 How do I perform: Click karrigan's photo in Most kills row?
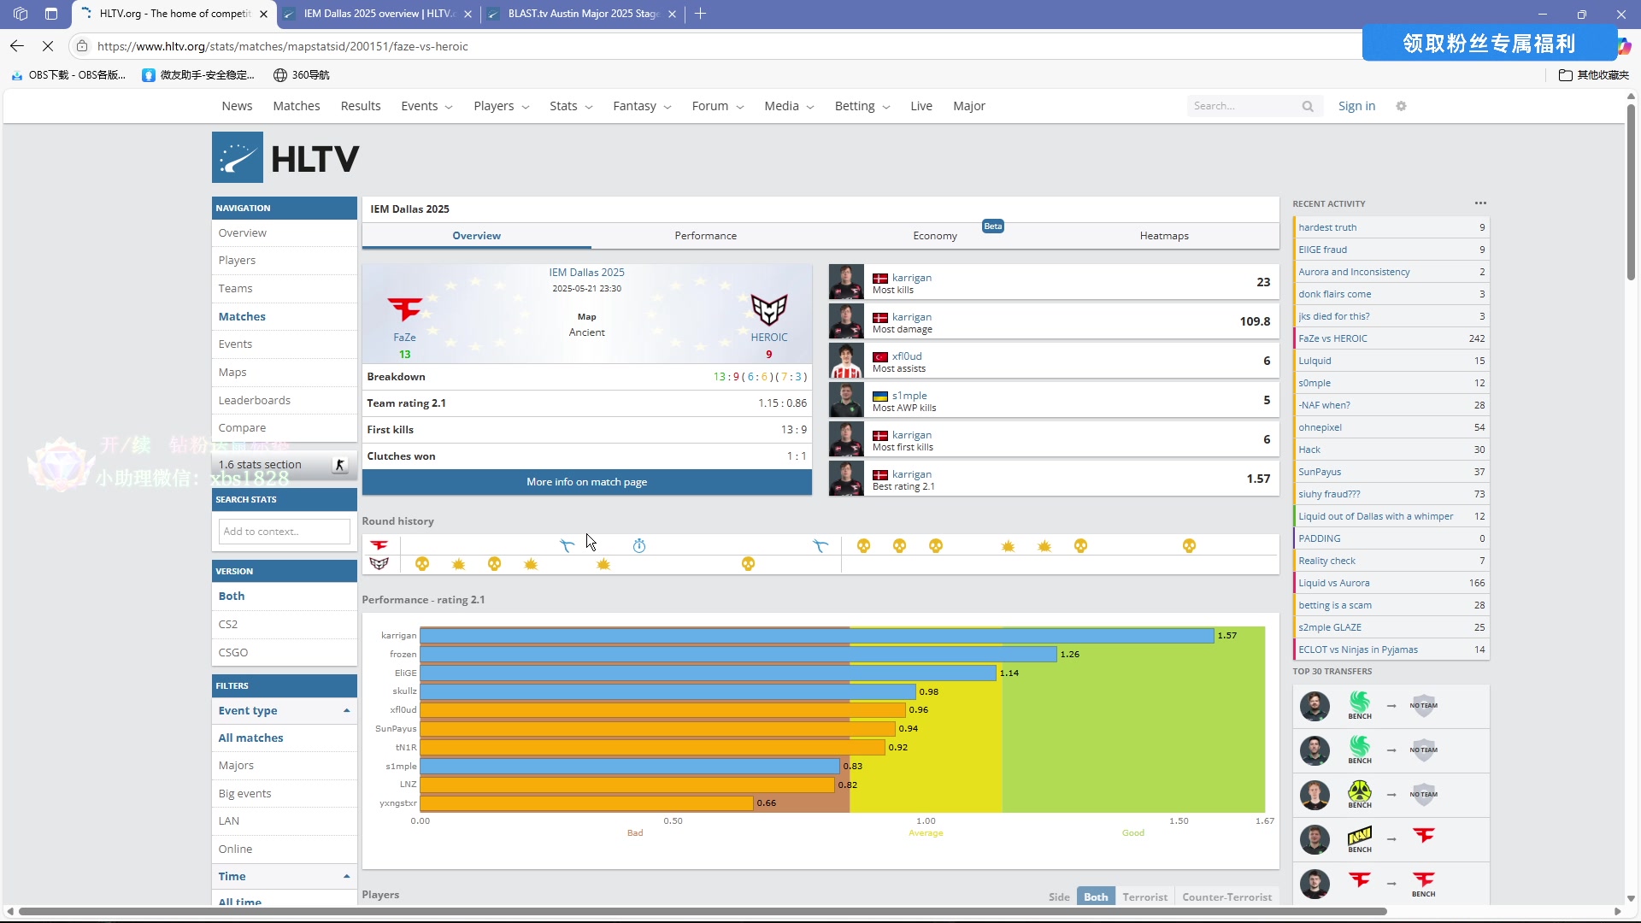(x=846, y=282)
